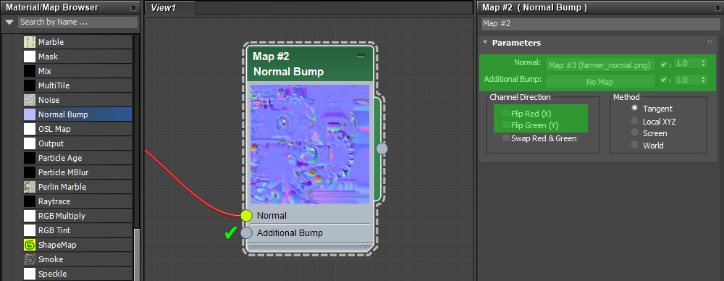Select the Local XYZ method
724x281 pixels.
click(635, 121)
